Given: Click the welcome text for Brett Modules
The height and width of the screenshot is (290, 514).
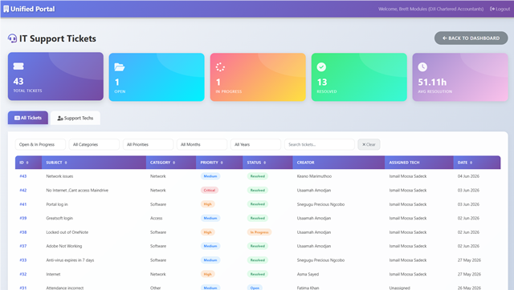Looking at the screenshot, I should tap(430, 9).
